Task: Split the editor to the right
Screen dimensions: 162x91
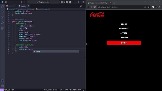Action: (x=81, y=6)
